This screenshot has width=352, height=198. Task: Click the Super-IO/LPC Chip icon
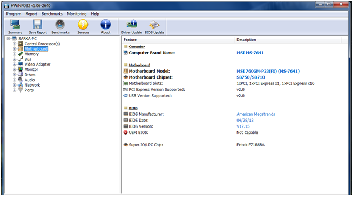pos(126,145)
